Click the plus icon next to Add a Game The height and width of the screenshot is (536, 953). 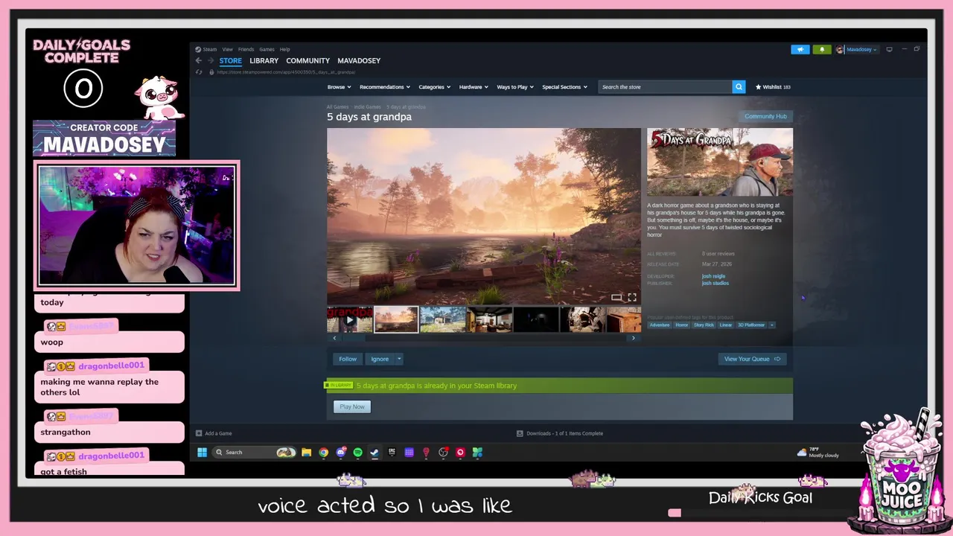coord(199,433)
